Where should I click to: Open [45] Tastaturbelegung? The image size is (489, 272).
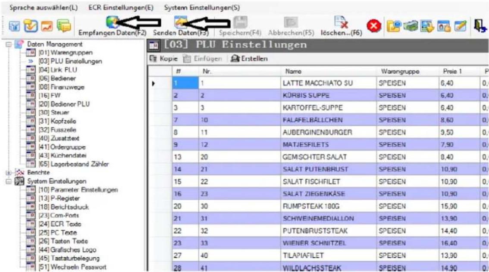[69, 258]
